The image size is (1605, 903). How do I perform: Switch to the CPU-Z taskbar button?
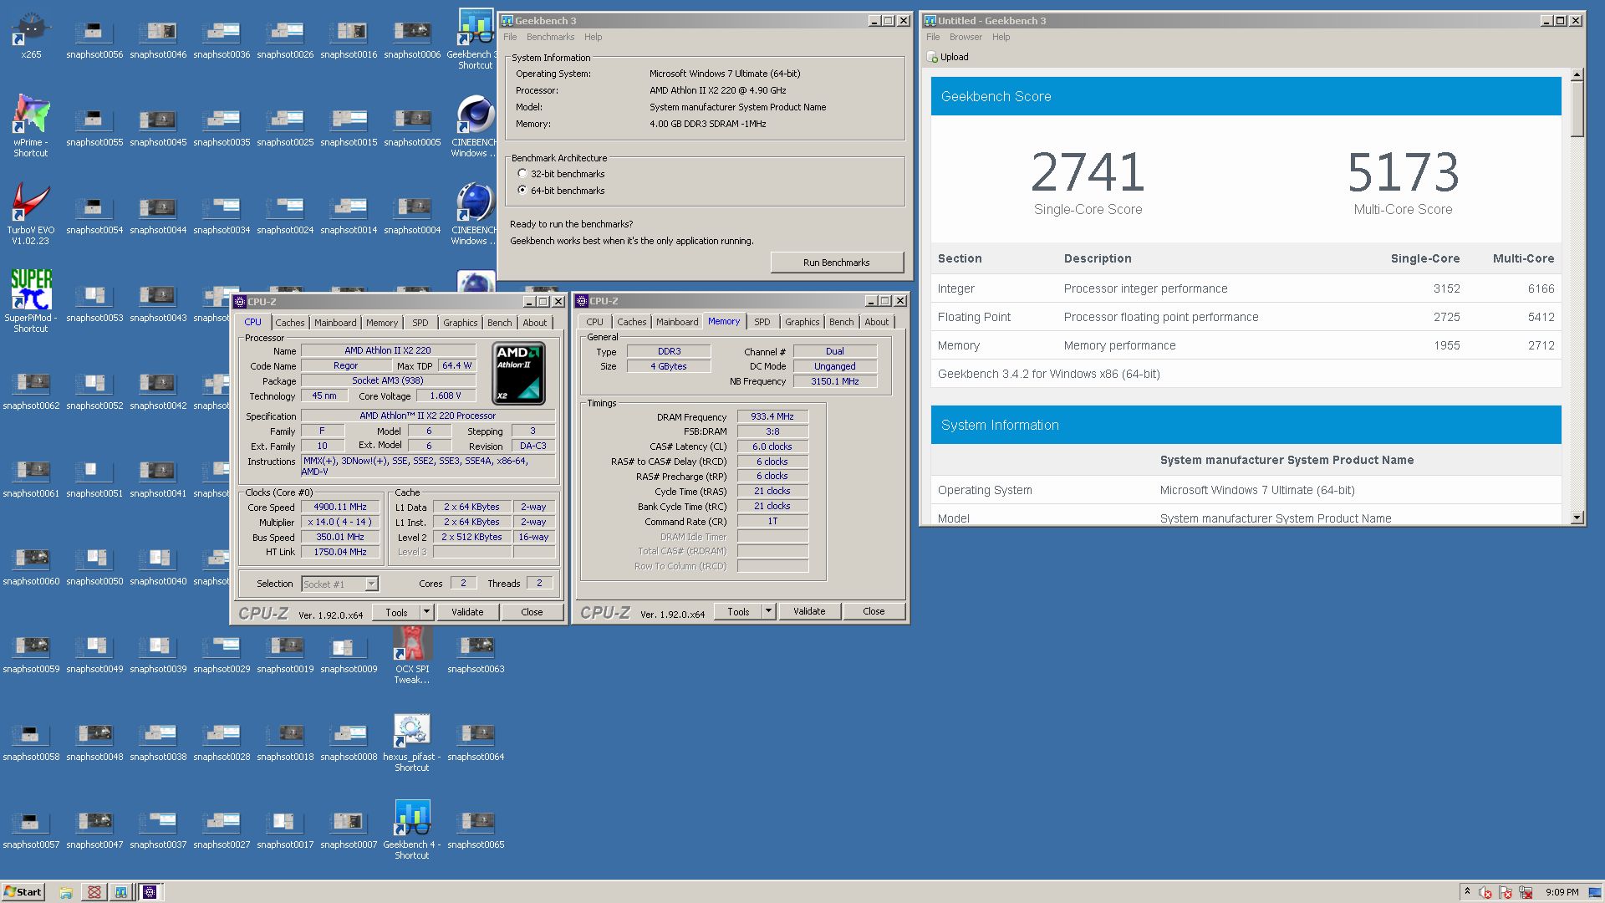point(150,892)
